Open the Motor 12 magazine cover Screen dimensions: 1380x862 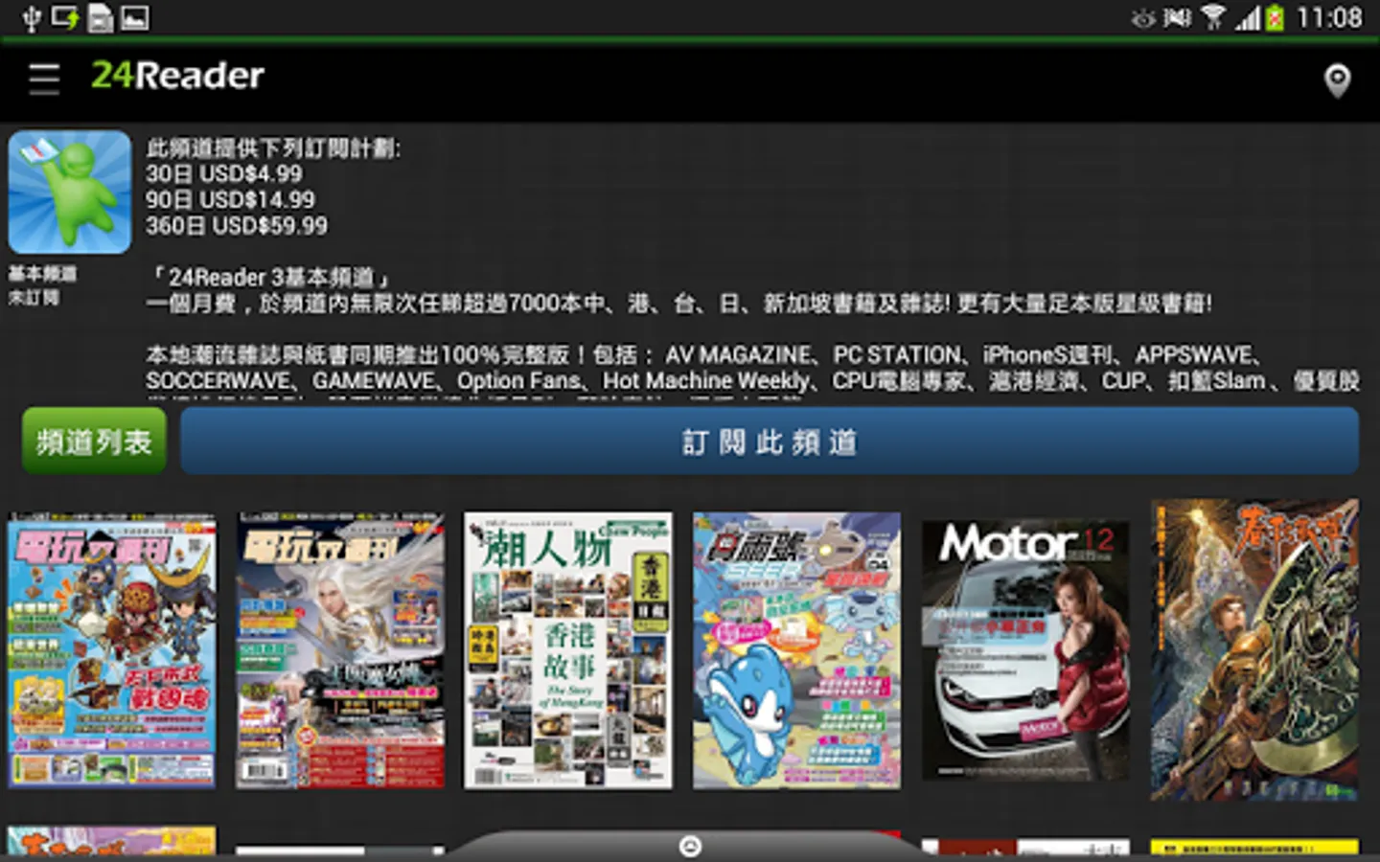pos(1025,650)
